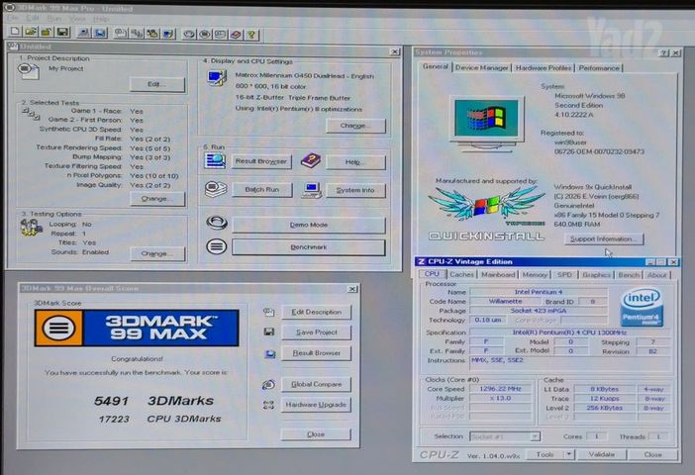Switch to the SPD tab in CPU-Z

coord(564,275)
